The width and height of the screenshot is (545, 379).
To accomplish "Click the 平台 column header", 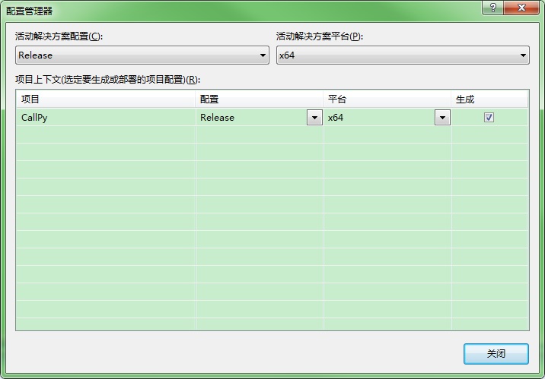I will tap(387, 99).
